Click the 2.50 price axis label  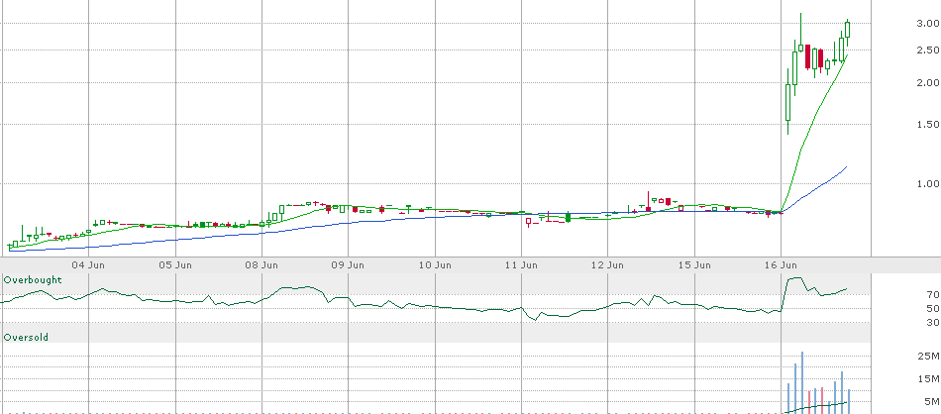(927, 51)
